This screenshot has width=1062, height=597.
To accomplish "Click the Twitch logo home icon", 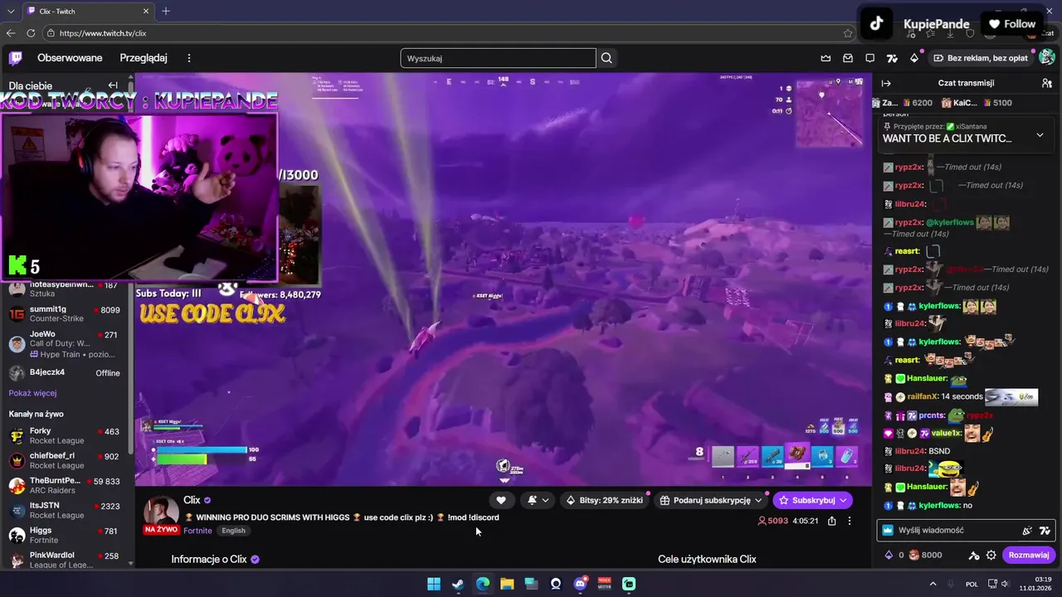I will point(16,58).
